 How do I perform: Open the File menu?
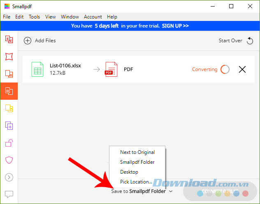coord(7,17)
